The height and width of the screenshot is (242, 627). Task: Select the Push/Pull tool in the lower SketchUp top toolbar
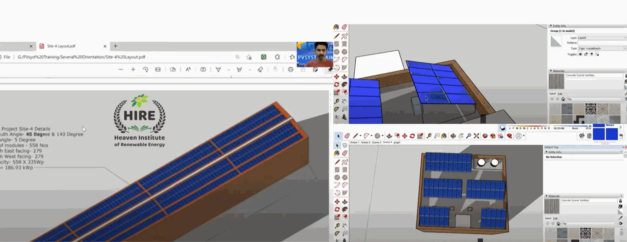click(389, 136)
